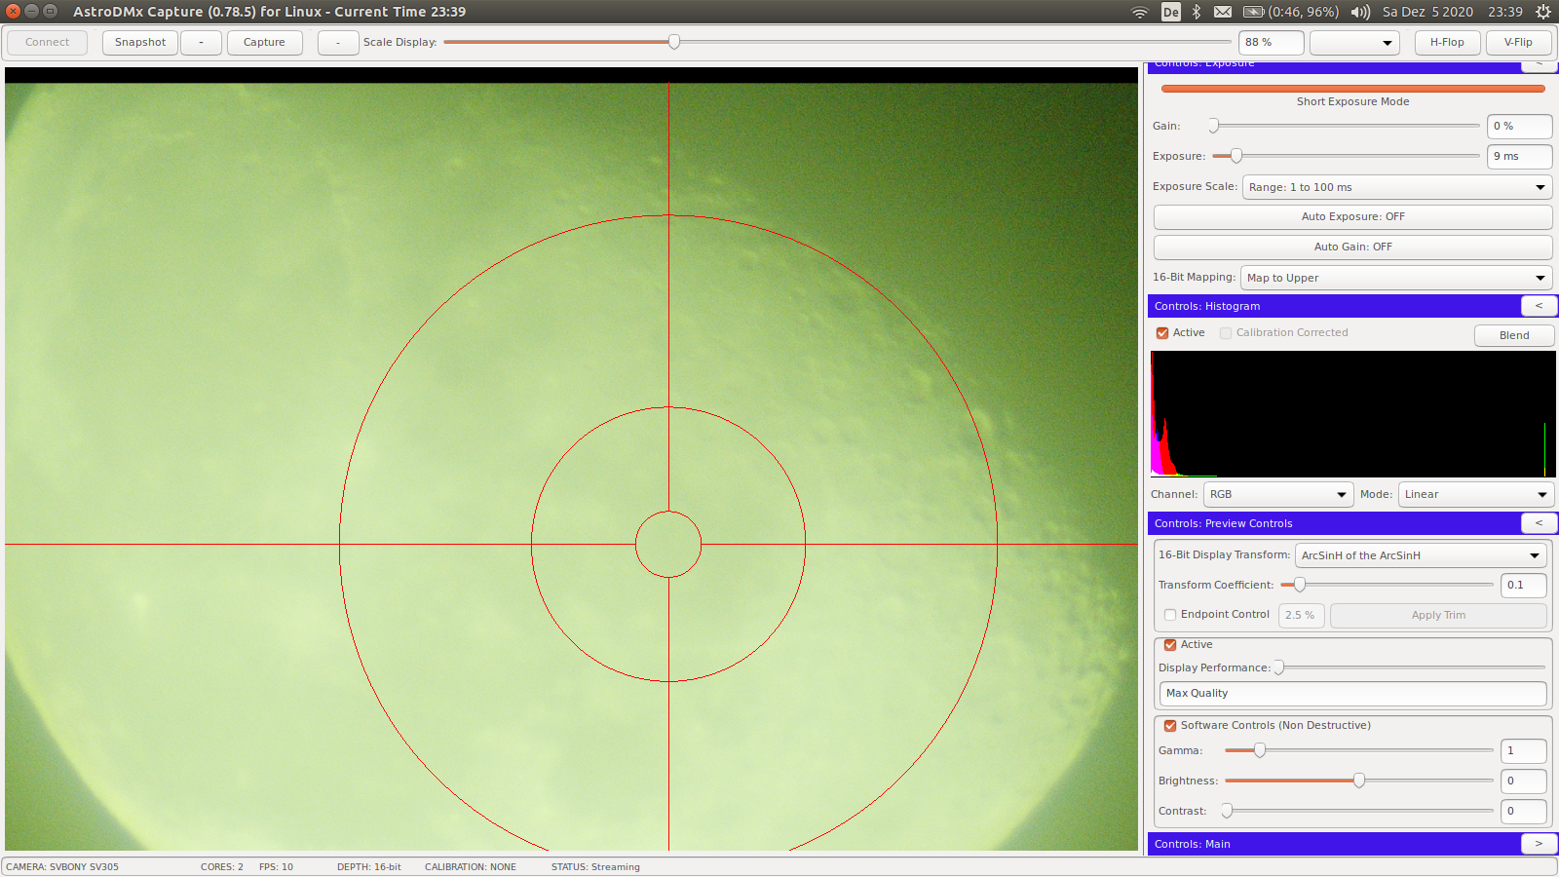Click the Transform Coefficient 0.1 field

point(1524,586)
